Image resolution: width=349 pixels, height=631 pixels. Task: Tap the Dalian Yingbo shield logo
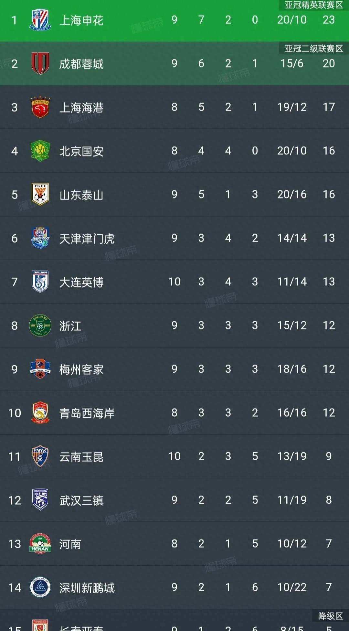pyautogui.click(x=40, y=282)
